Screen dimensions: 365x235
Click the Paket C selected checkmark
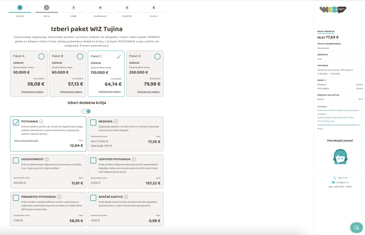coord(119,56)
